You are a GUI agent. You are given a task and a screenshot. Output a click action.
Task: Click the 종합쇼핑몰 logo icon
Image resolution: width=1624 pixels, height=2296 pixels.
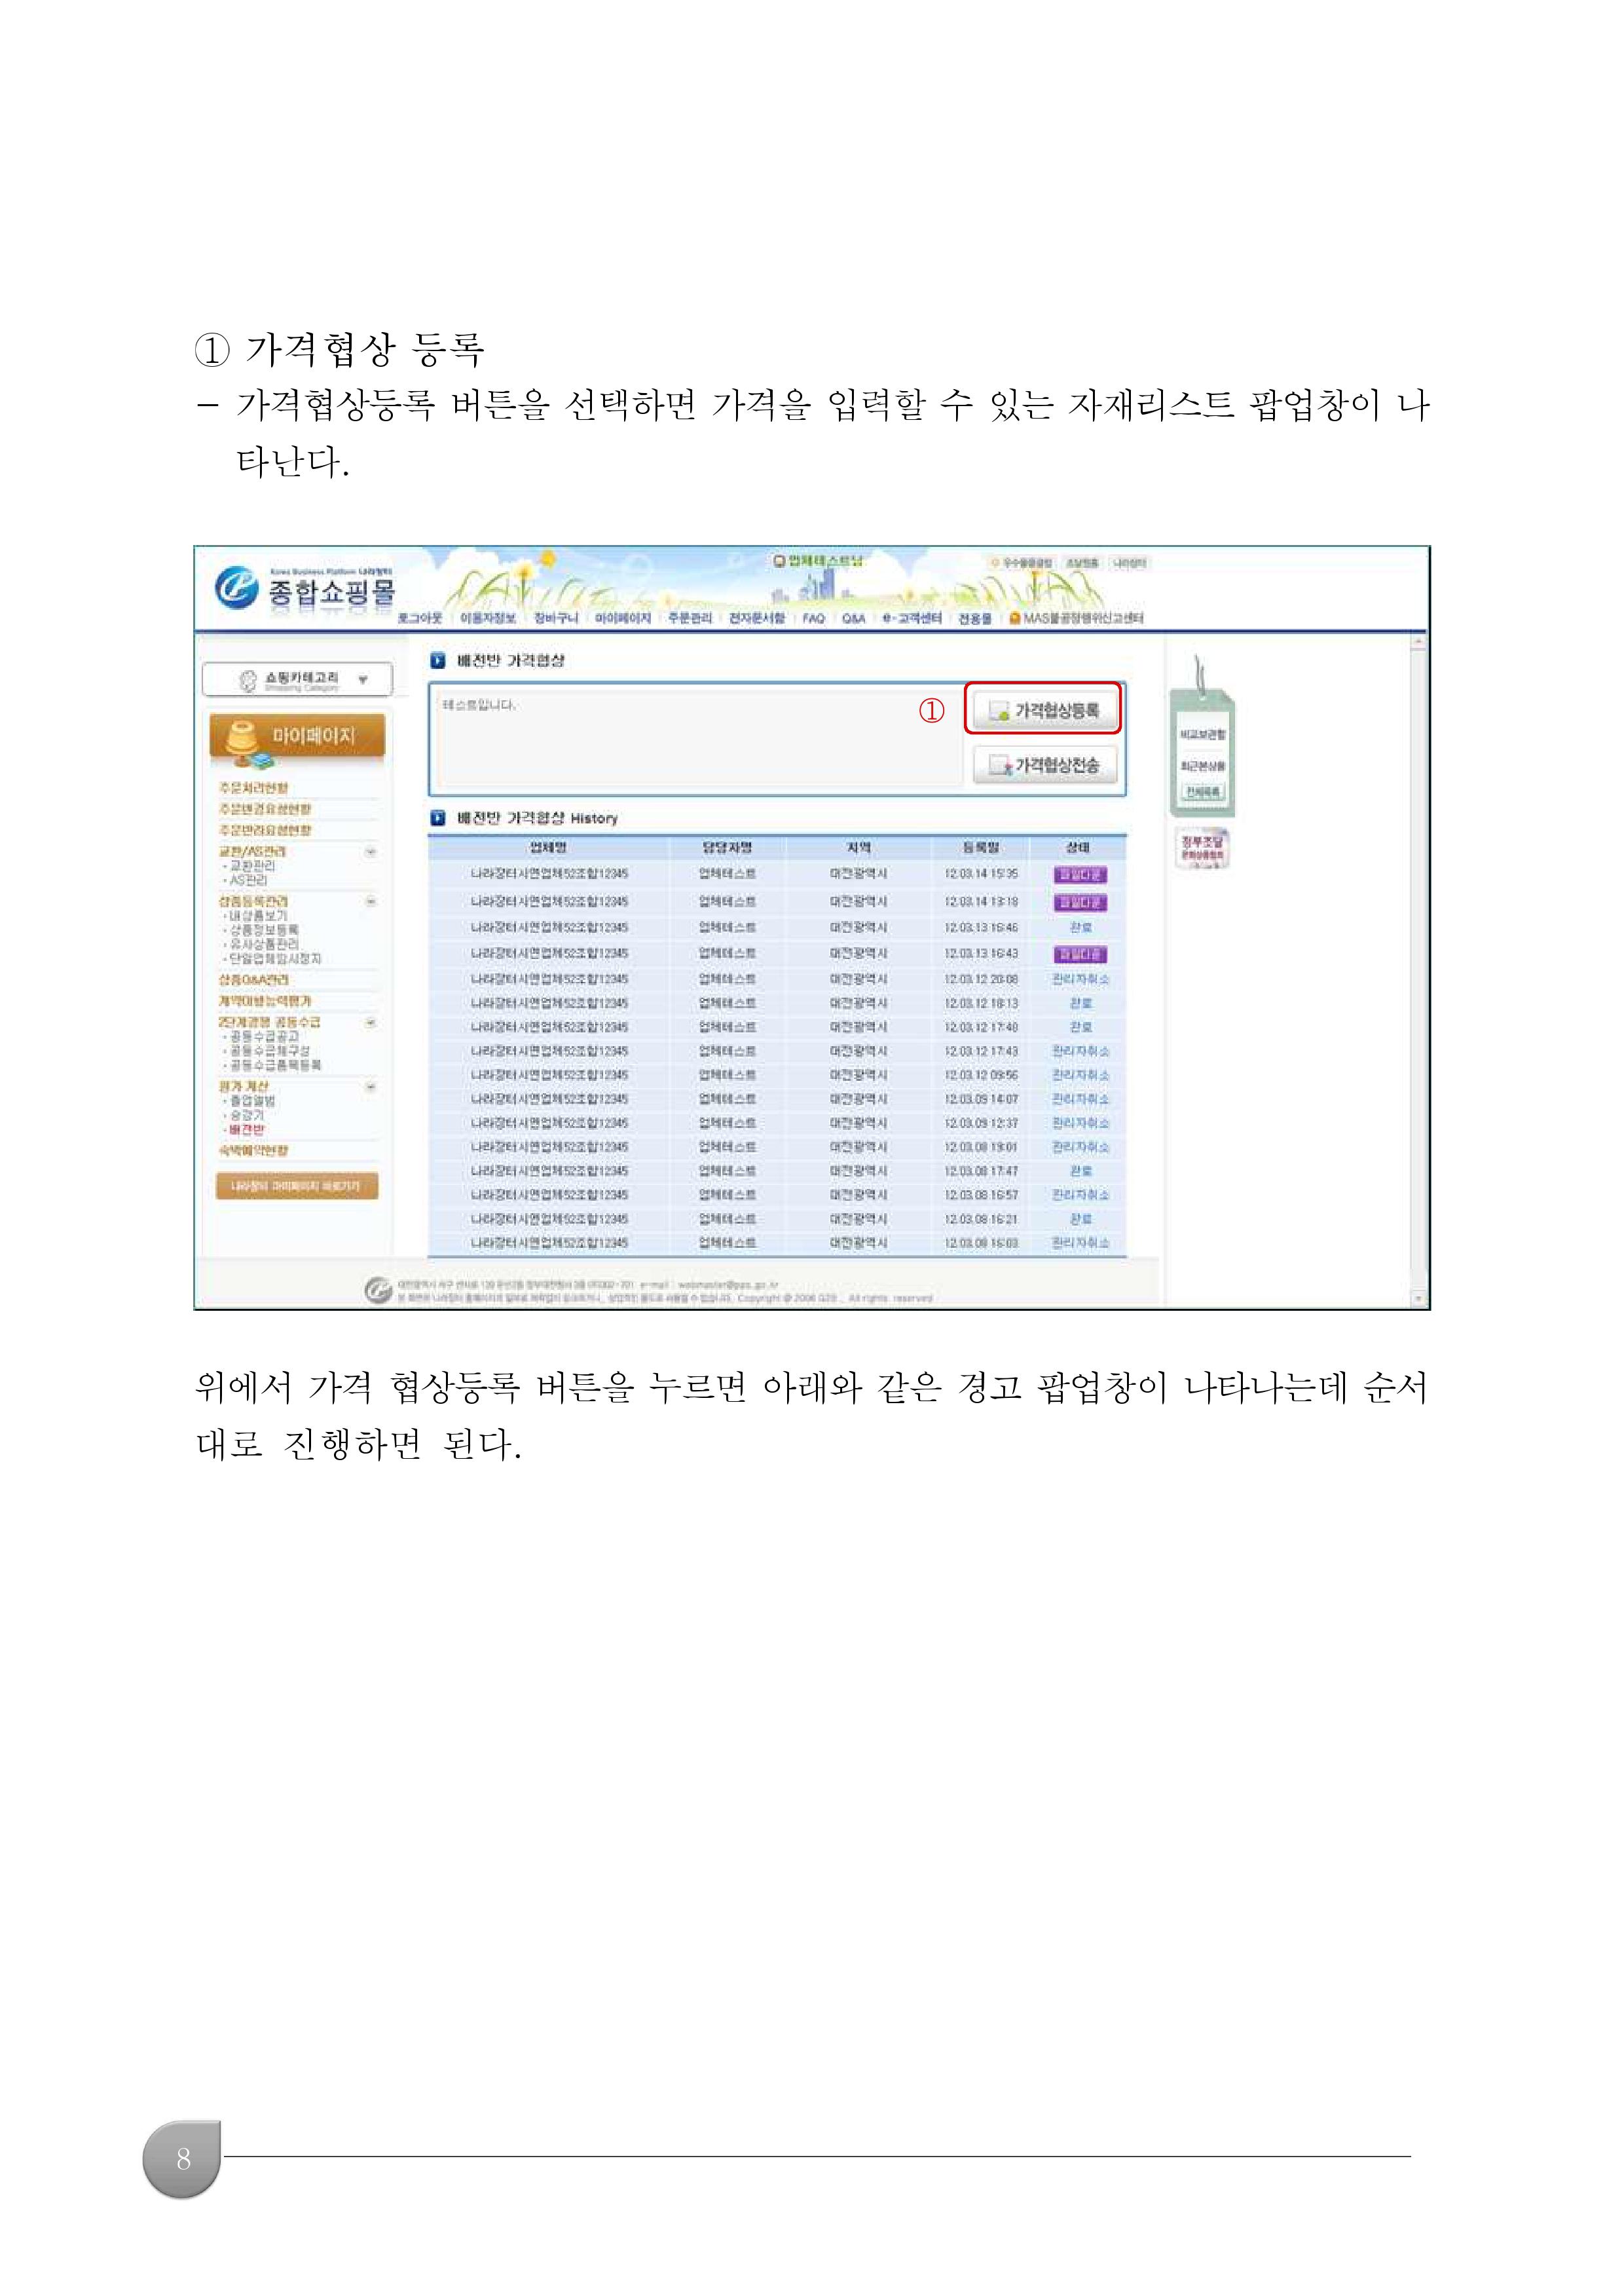point(236,587)
